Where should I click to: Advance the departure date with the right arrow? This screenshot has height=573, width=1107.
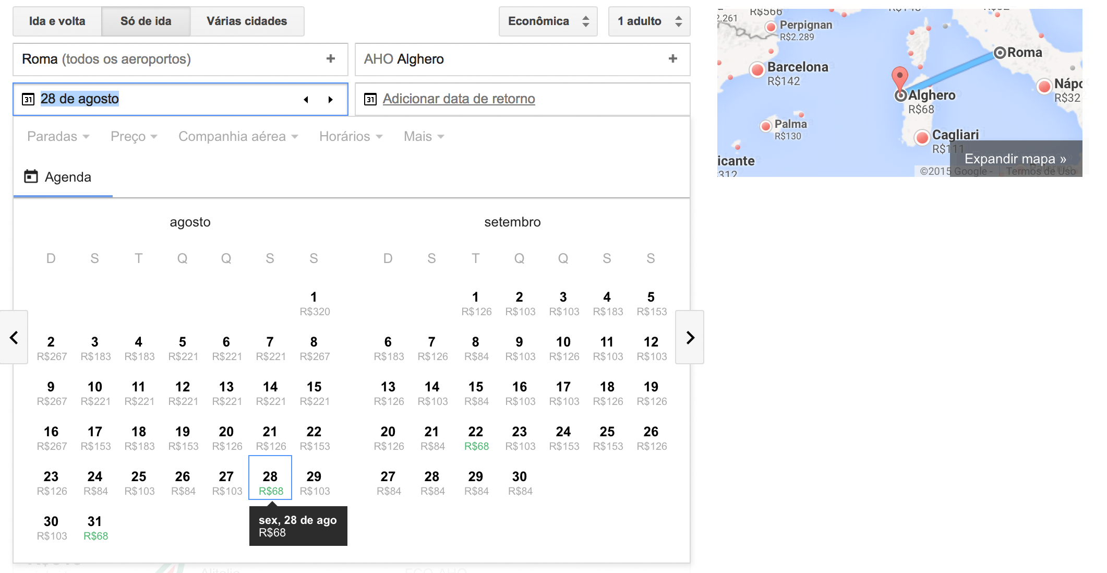click(330, 100)
